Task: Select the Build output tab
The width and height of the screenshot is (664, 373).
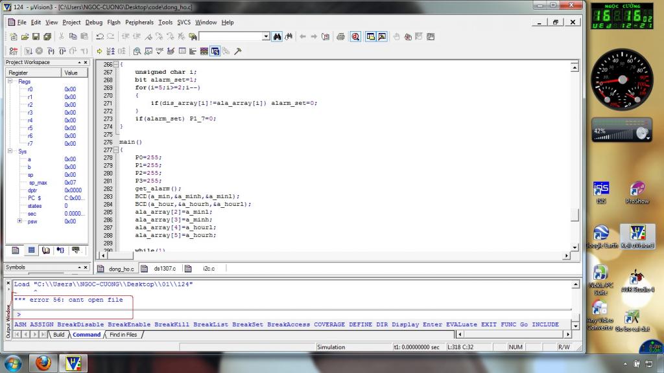Action: click(x=58, y=335)
